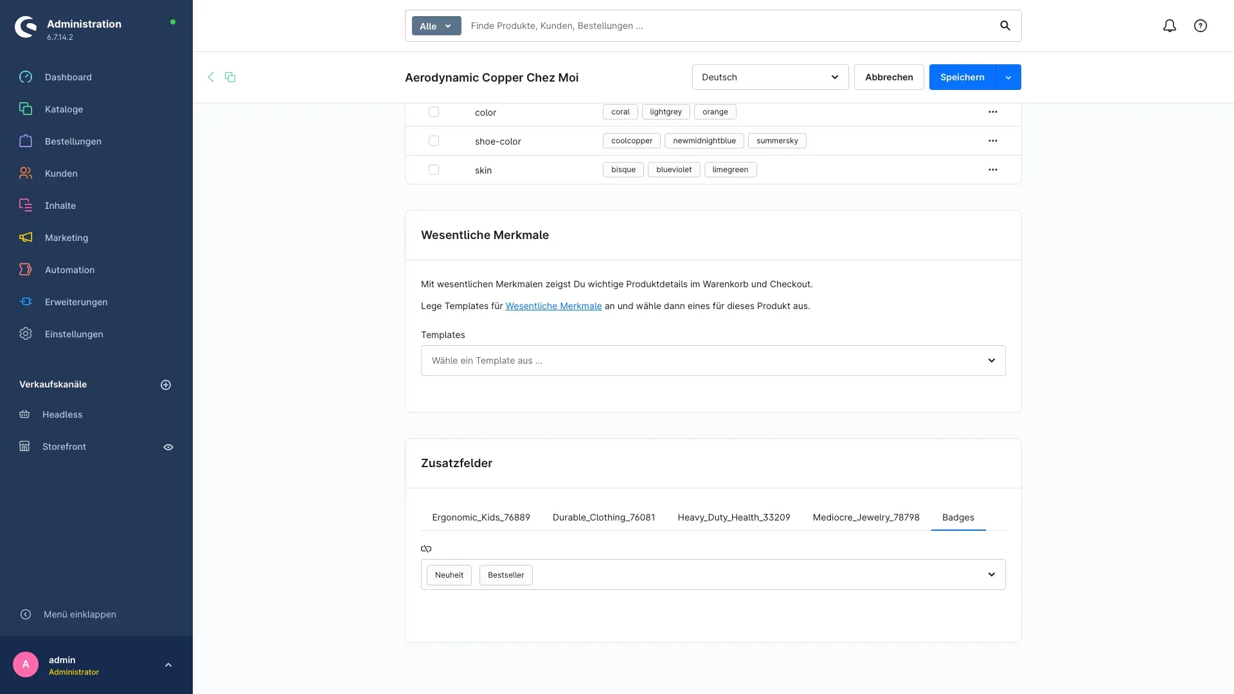This screenshot has height=694, width=1234.
Task: Open the Dashboard icon in sidebar
Action: [x=26, y=77]
